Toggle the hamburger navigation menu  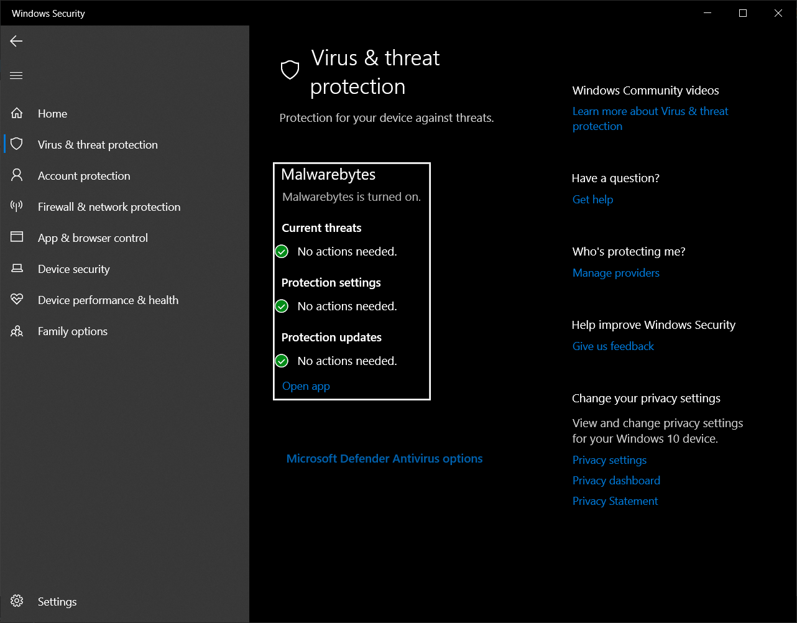coord(16,76)
